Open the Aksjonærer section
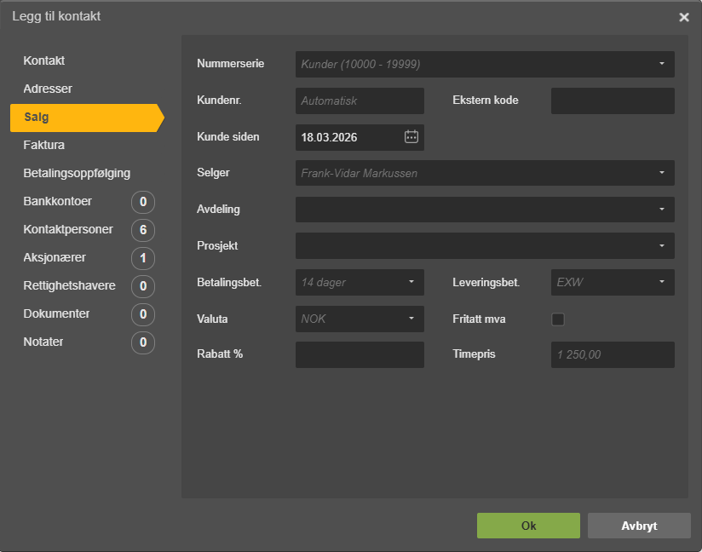 [x=55, y=258]
